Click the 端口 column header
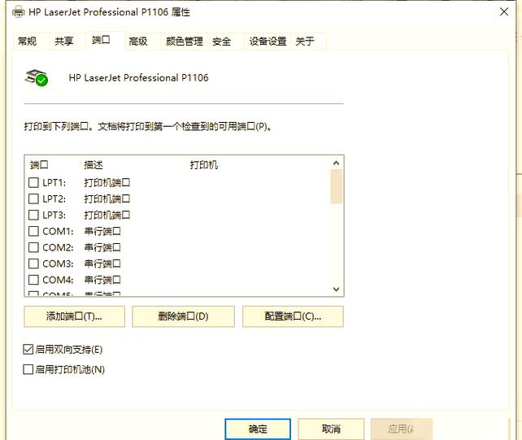The width and height of the screenshot is (522, 440). (x=39, y=165)
